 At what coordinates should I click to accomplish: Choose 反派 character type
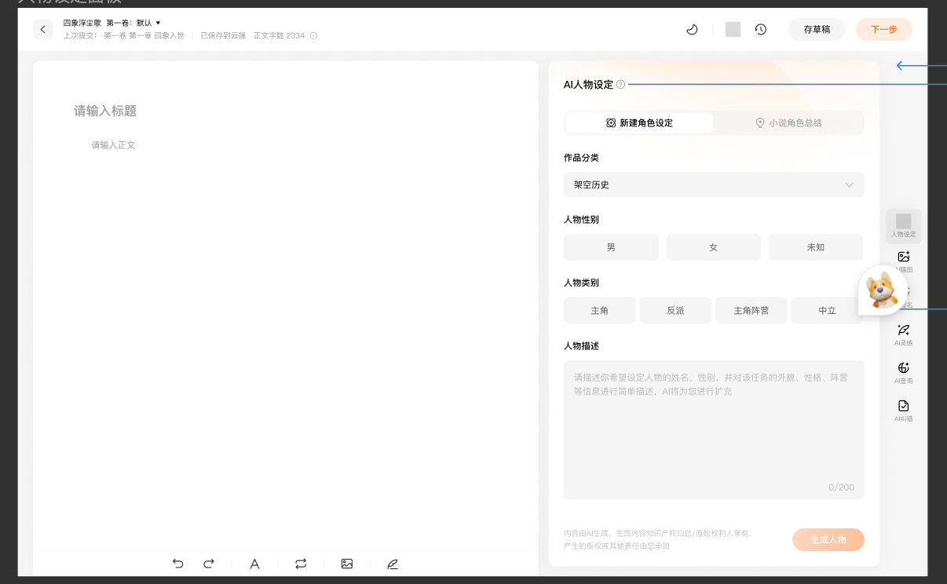(x=675, y=311)
